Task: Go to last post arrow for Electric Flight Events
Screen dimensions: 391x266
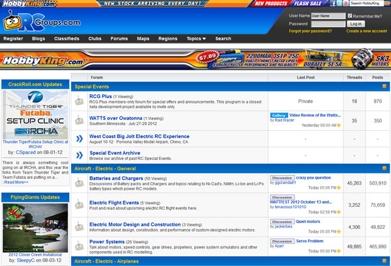Action: (339, 212)
